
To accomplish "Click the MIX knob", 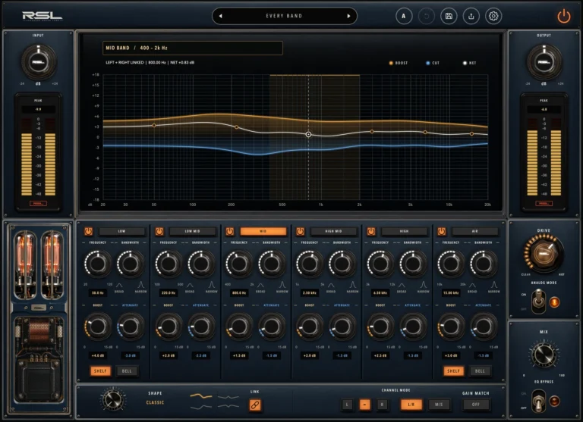I will tap(544, 354).
